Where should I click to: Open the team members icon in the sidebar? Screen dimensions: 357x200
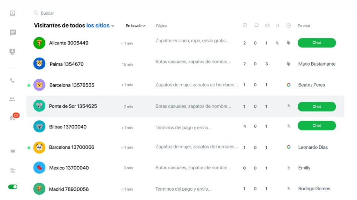(12, 99)
